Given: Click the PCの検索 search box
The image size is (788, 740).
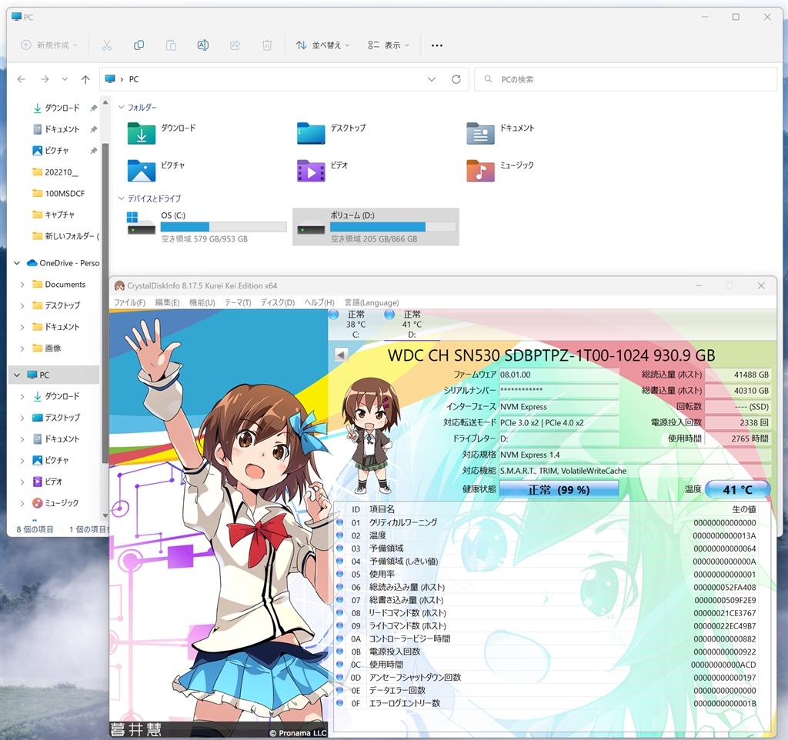Looking at the screenshot, I should tap(626, 79).
